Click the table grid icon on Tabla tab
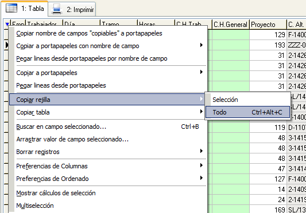 11,8
